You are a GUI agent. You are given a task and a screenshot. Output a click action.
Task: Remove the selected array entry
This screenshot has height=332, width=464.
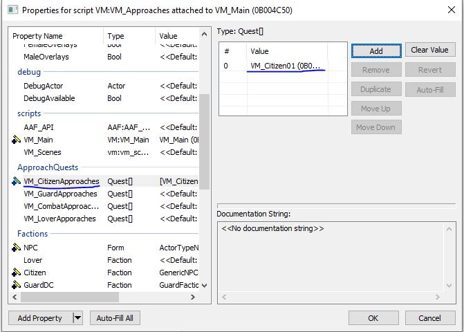[376, 70]
